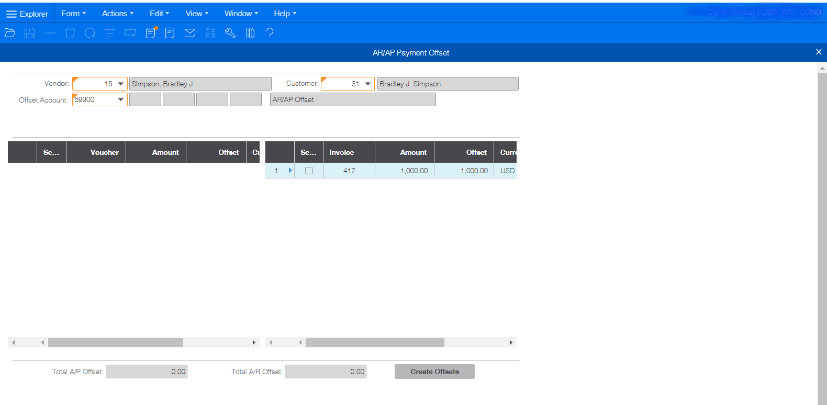Open the Explorer navigation button
827x405 pixels.
tap(27, 14)
